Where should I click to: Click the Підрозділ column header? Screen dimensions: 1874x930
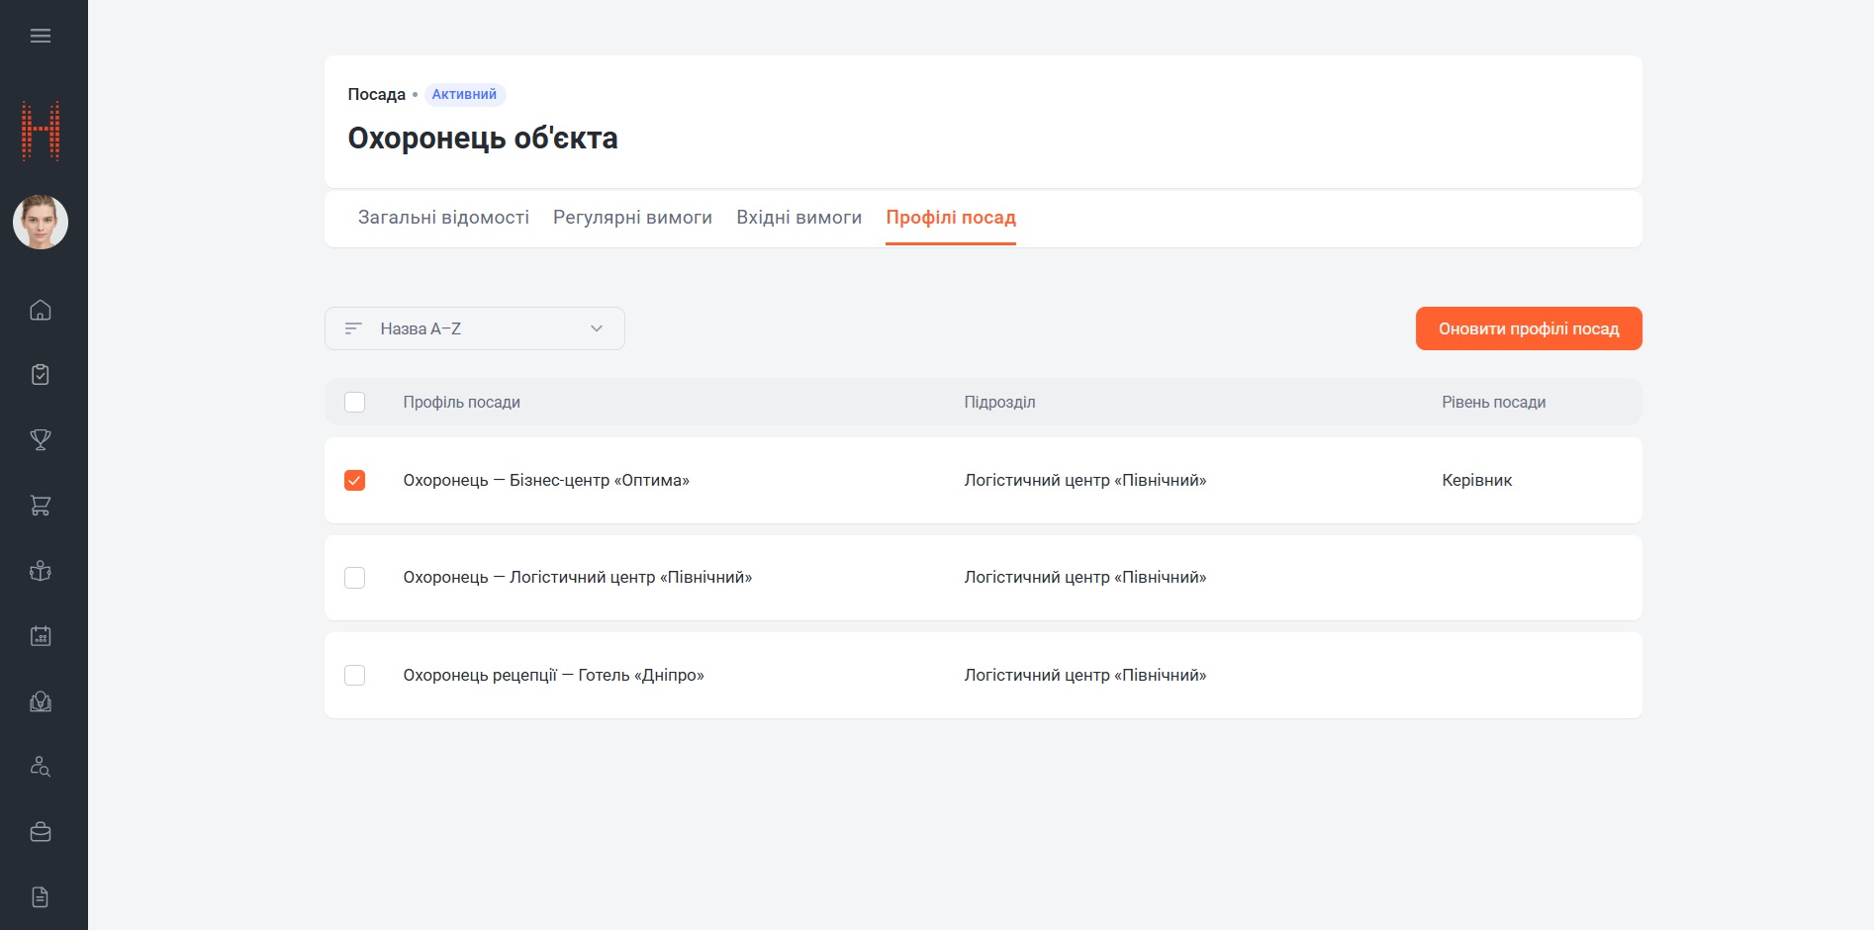click(x=999, y=402)
